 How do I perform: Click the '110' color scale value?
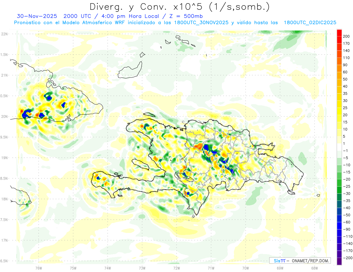[346, 58]
